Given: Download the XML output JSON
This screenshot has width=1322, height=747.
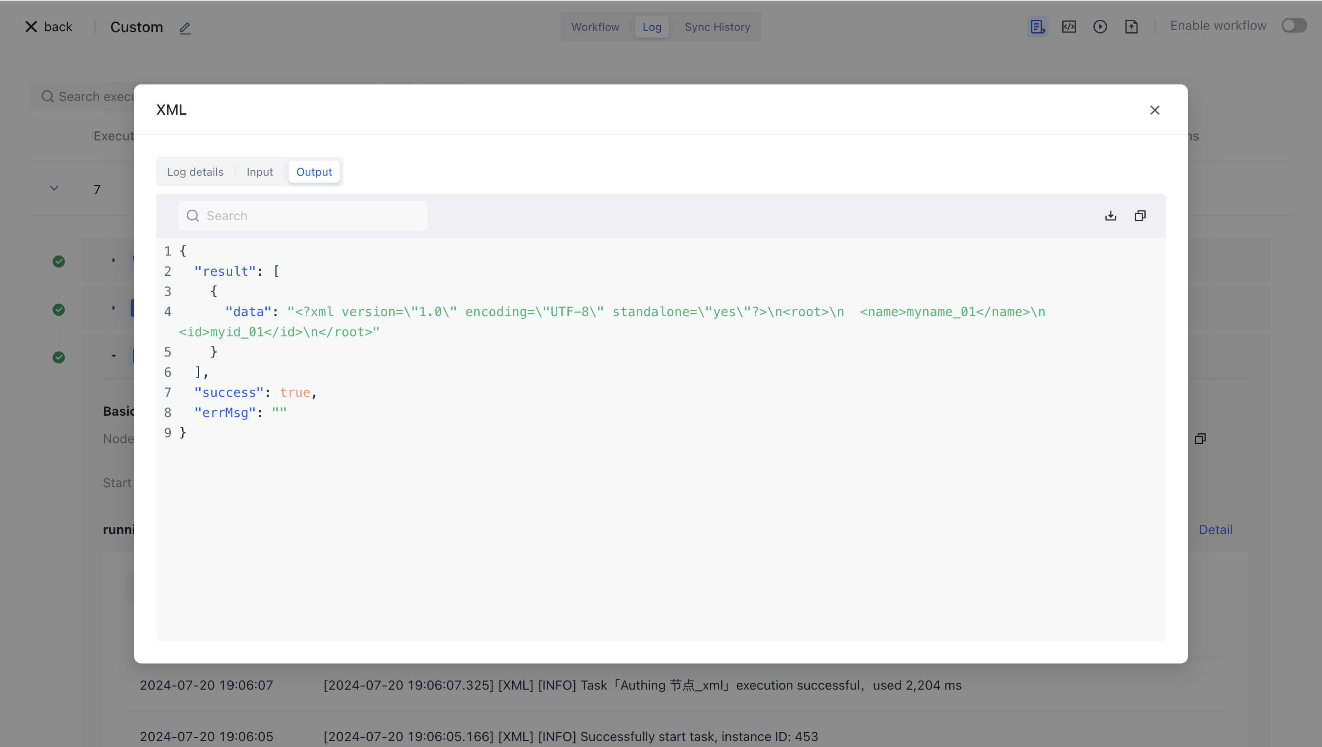Looking at the screenshot, I should (1110, 216).
